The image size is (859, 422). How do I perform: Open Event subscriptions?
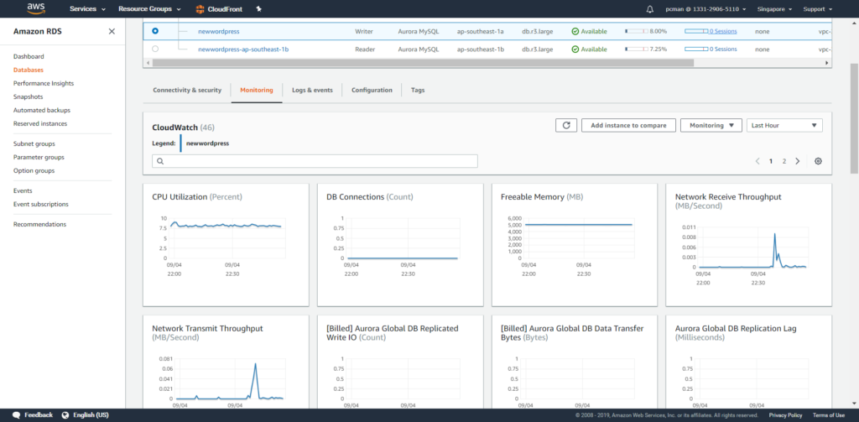(x=41, y=204)
